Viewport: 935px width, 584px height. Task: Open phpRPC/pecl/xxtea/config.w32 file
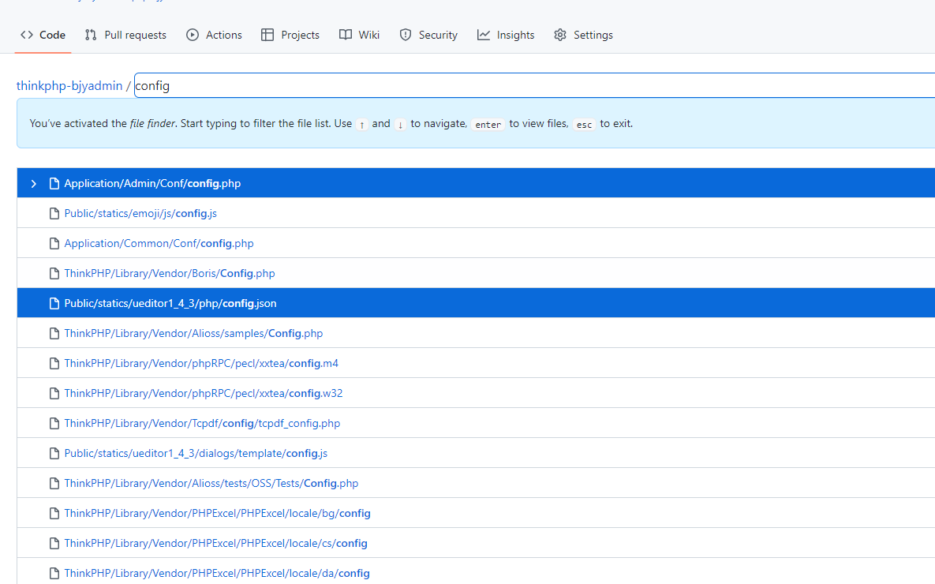coord(204,393)
